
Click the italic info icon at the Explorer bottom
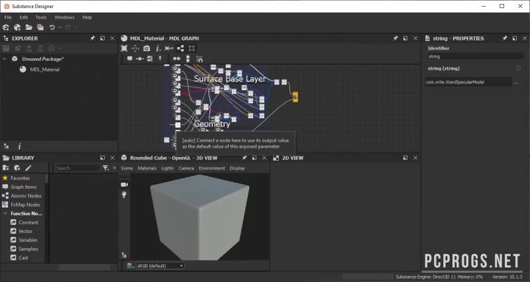(20, 146)
